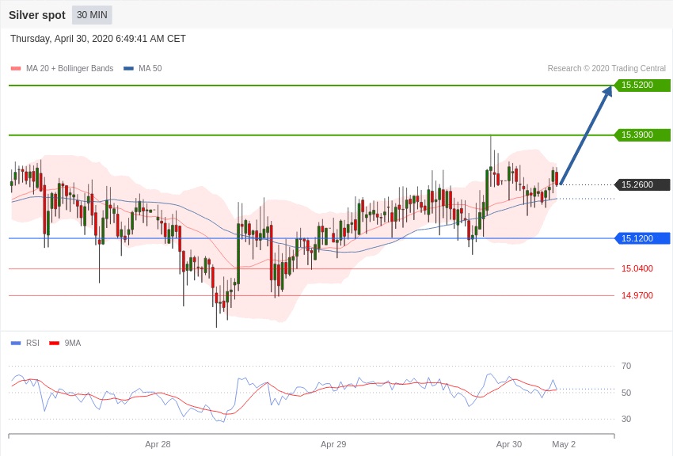Screen dimensions: 673x456
Task: Click the May 2 date axis label
Action: [x=564, y=444]
